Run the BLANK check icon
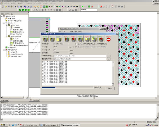The image size is (159, 127). tap(94, 39)
